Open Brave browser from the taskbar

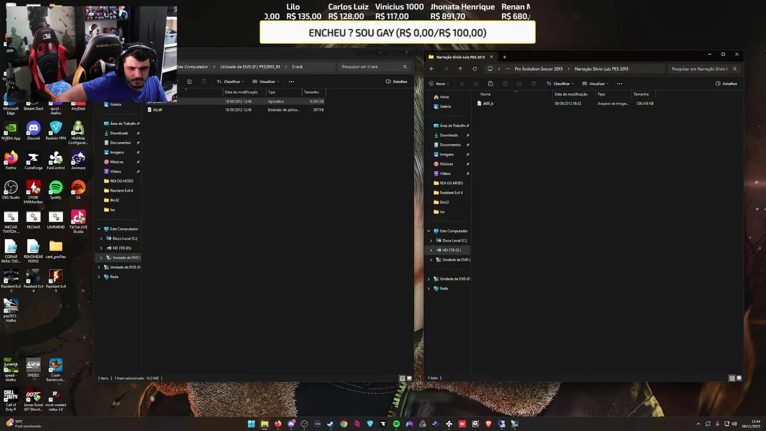pyautogui.click(x=488, y=424)
